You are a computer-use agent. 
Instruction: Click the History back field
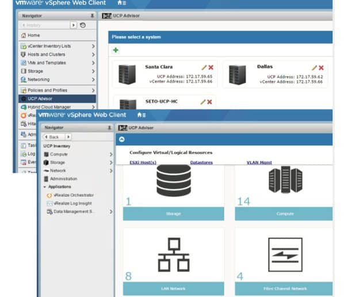pyautogui.click(x=44, y=25)
